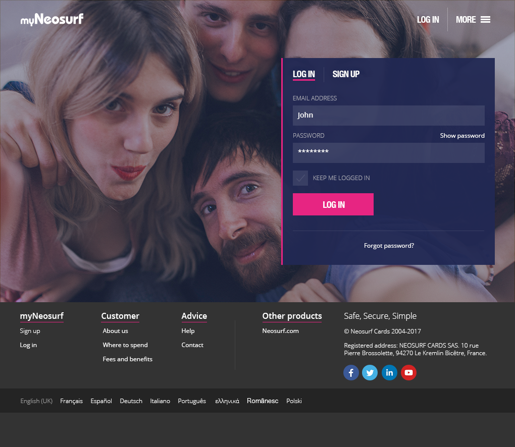Open the Twitter social icon
Screen dimensions: 515x447
(x=370, y=372)
